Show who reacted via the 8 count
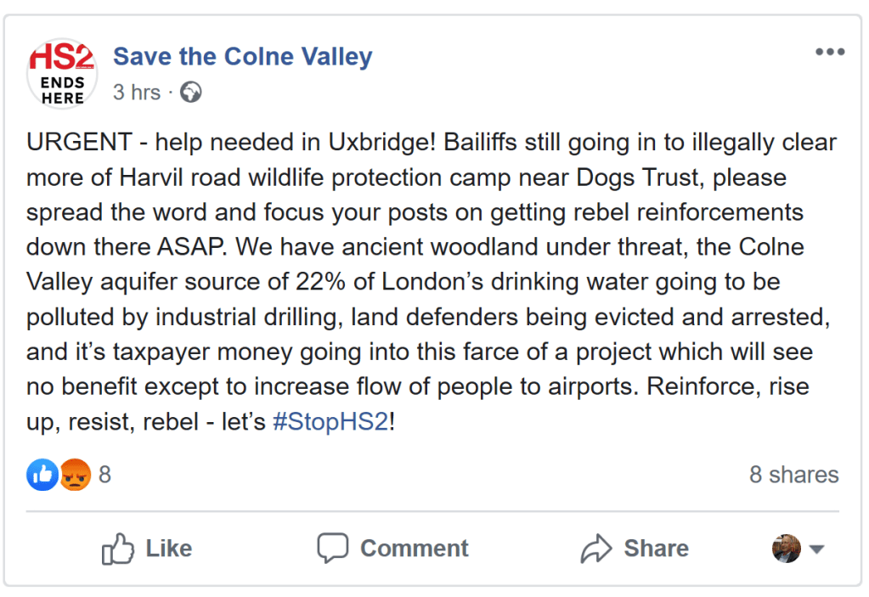Screen dimensions: 869x597 click(104, 475)
